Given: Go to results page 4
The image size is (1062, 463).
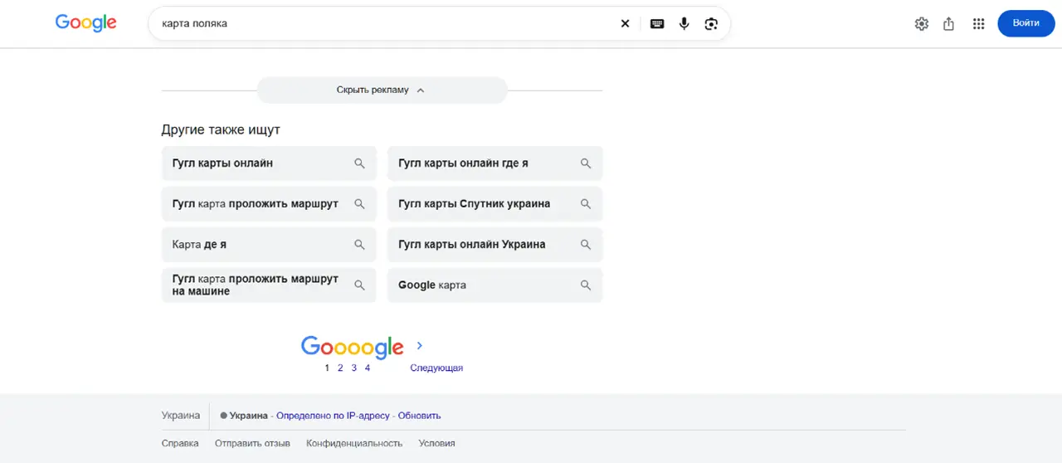Looking at the screenshot, I should pyautogui.click(x=368, y=368).
